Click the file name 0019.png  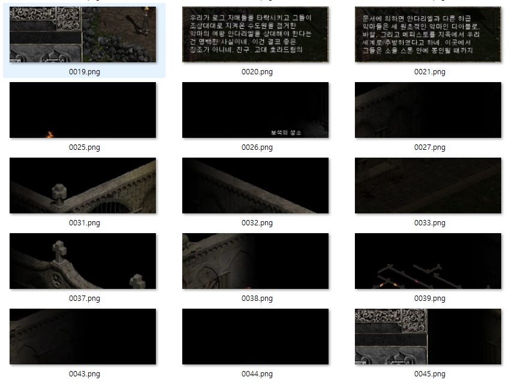coord(85,72)
